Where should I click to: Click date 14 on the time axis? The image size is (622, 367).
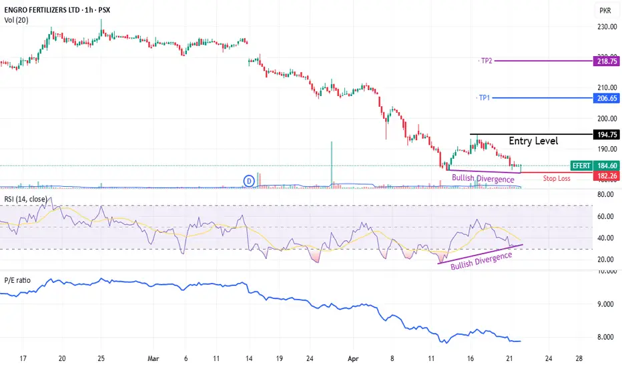(249, 359)
